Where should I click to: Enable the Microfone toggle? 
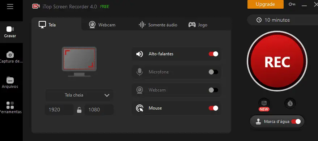point(213,72)
